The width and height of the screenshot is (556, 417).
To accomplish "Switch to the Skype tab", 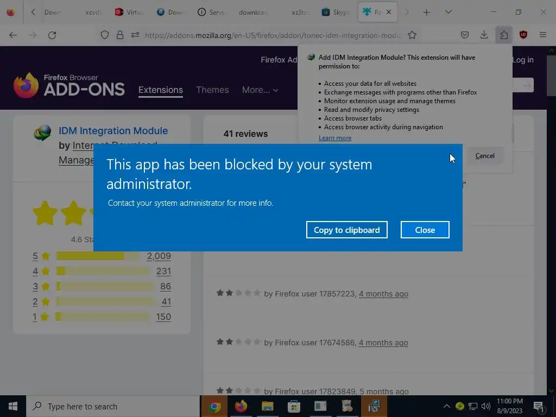I will (x=336, y=12).
